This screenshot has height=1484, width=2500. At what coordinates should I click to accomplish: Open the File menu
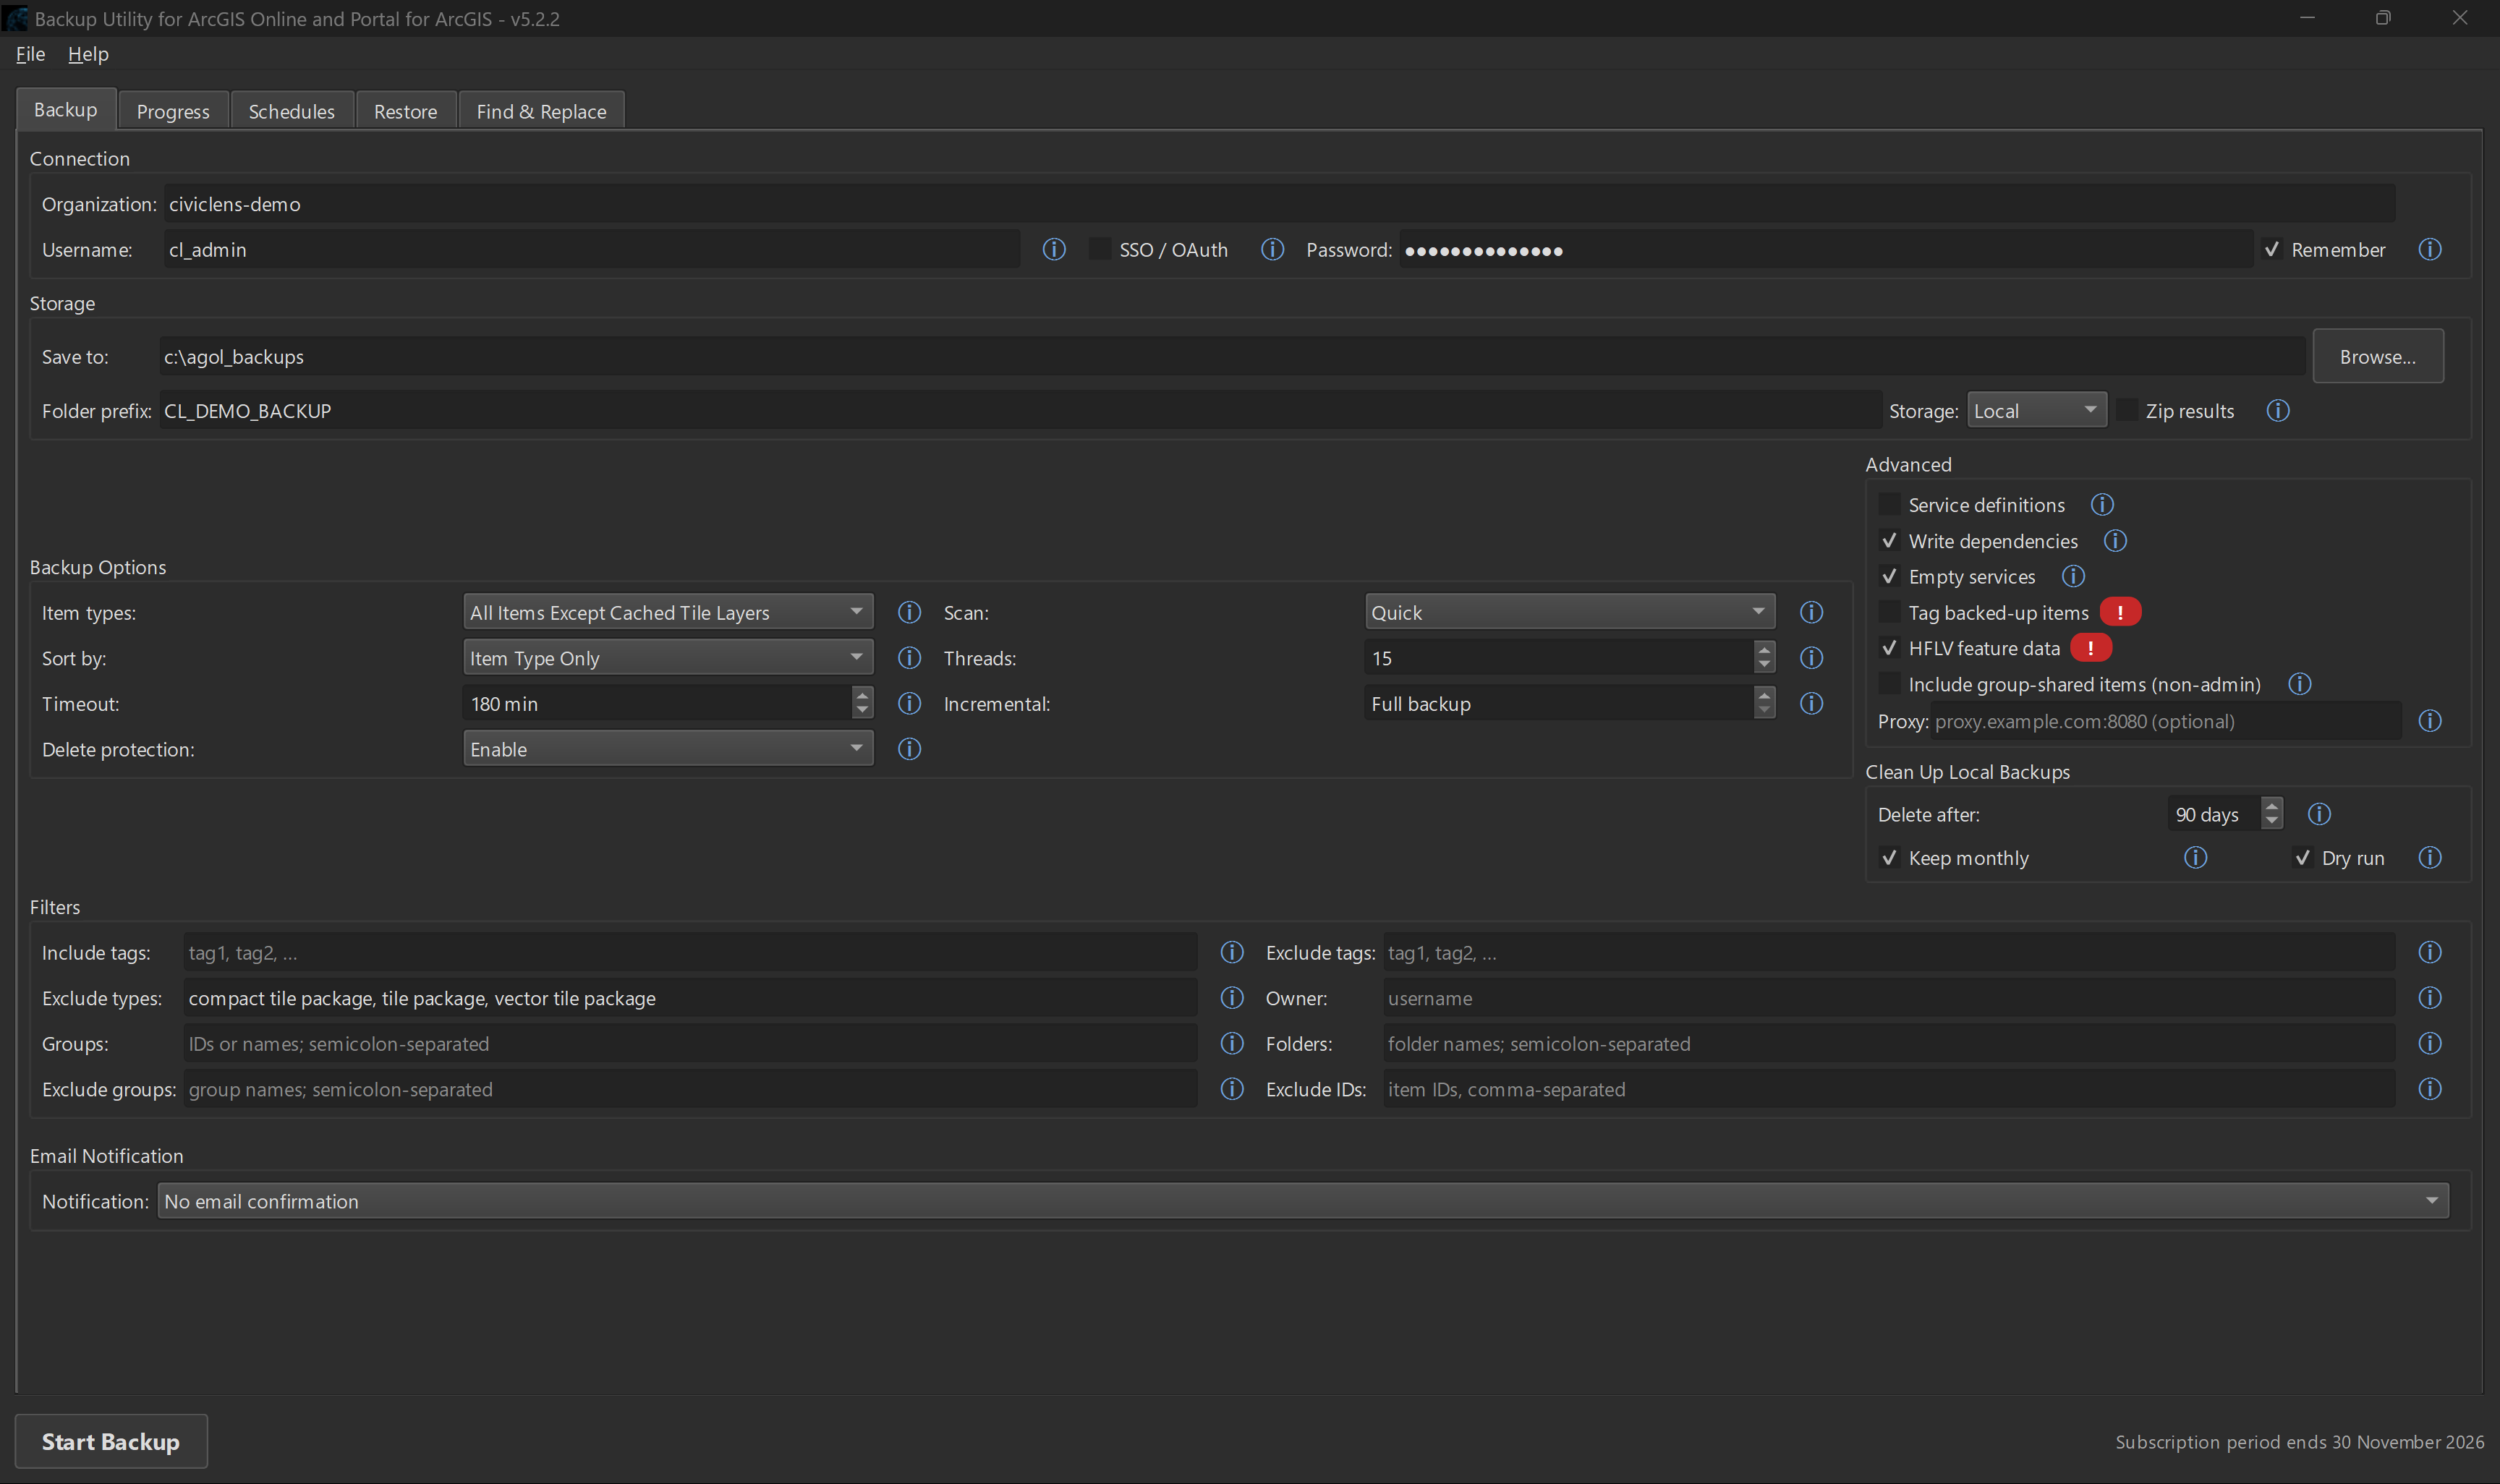point(30,54)
